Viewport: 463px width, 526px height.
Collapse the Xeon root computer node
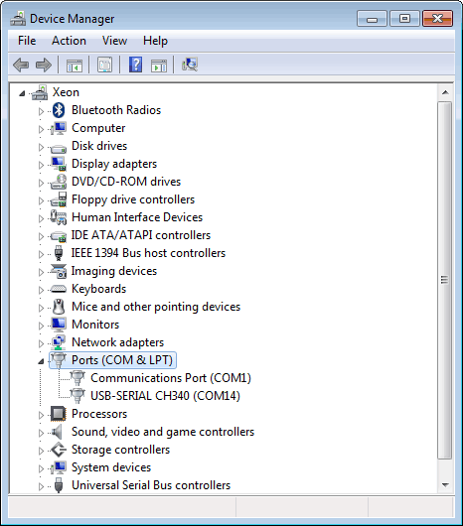point(22,93)
